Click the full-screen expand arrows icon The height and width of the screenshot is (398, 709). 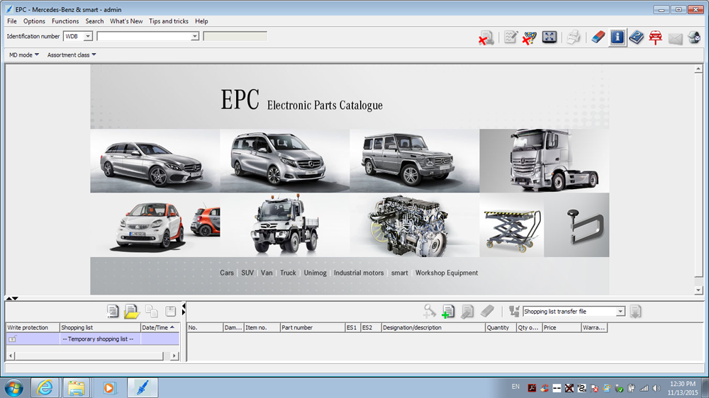[549, 37]
